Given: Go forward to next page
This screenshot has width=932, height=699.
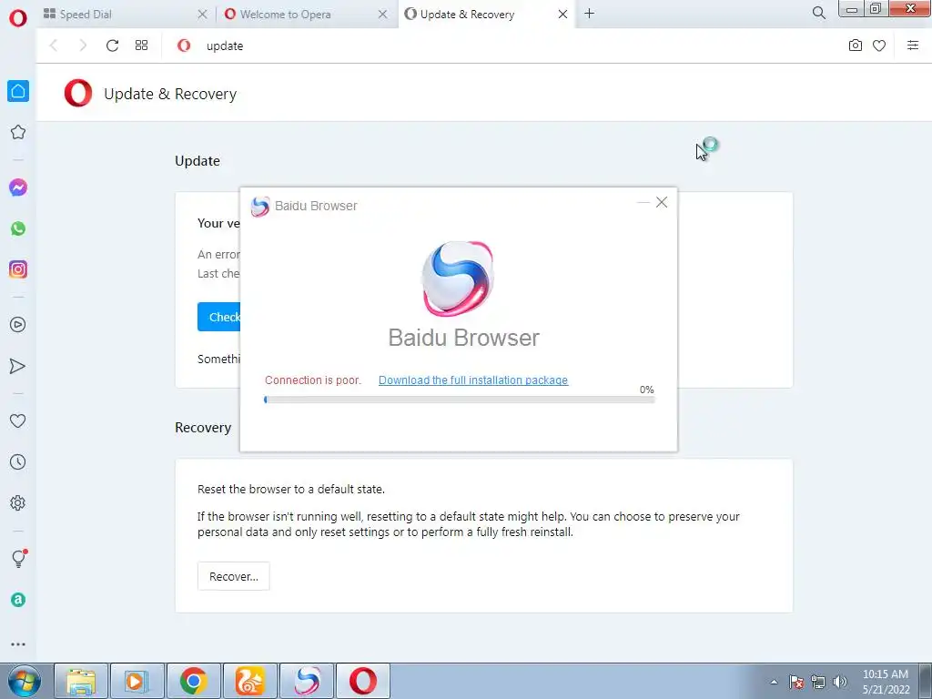Looking at the screenshot, I should pos(83,46).
